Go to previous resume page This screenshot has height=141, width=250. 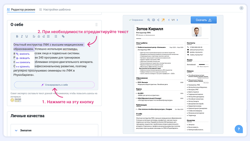click(169, 20)
